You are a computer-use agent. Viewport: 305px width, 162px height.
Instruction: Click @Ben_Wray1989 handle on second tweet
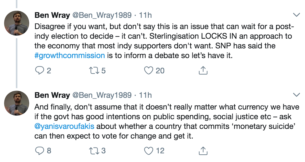(102, 95)
